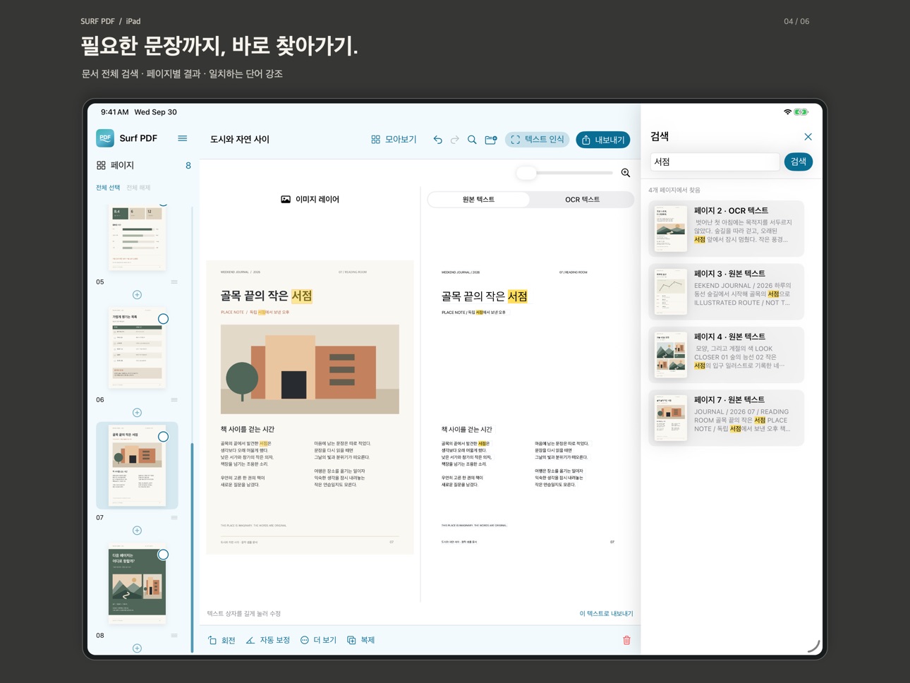This screenshot has height=683, width=910.
Task: Open the 모아보기 view
Action: coord(394,140)
